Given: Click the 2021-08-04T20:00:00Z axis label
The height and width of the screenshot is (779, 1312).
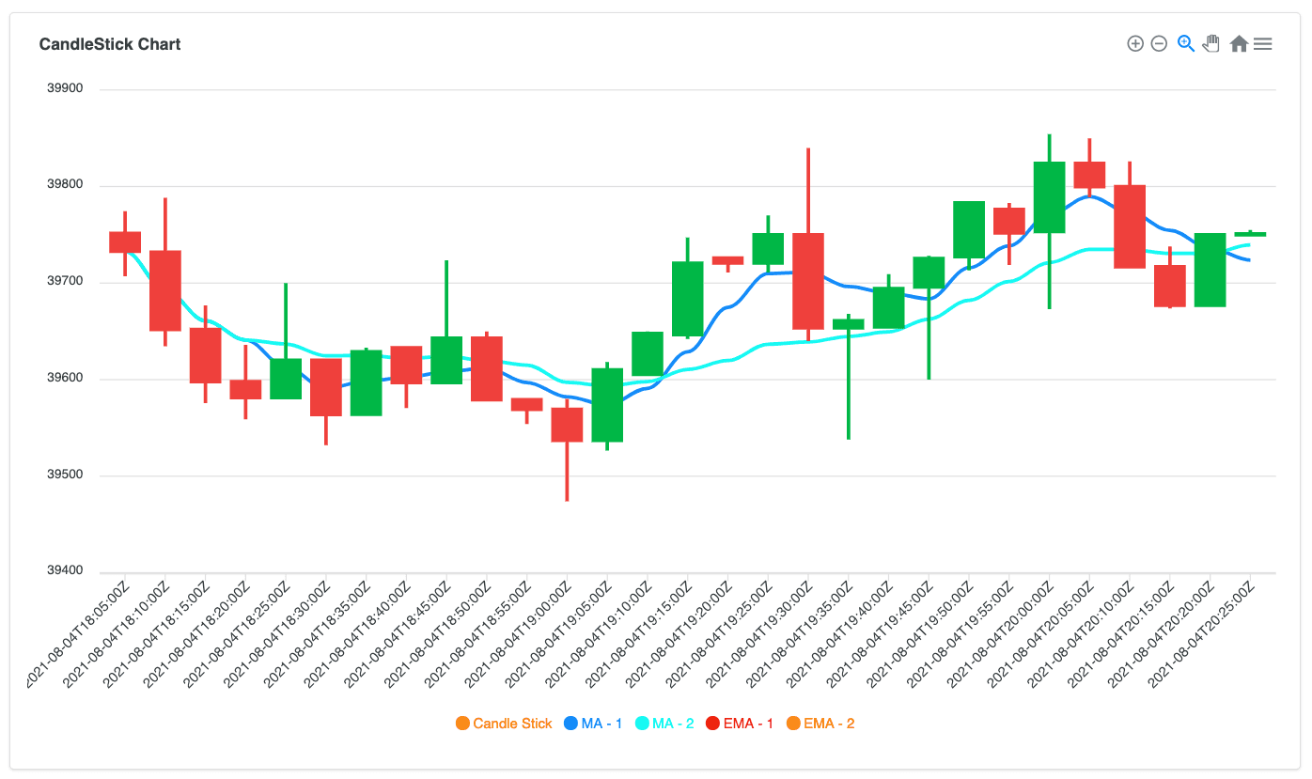Looking at the screenshot, I should [x=1002, y=634].
